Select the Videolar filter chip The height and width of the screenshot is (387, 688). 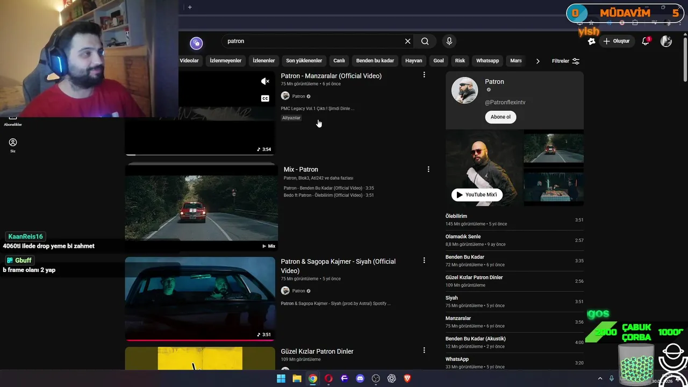coord(188,61)
